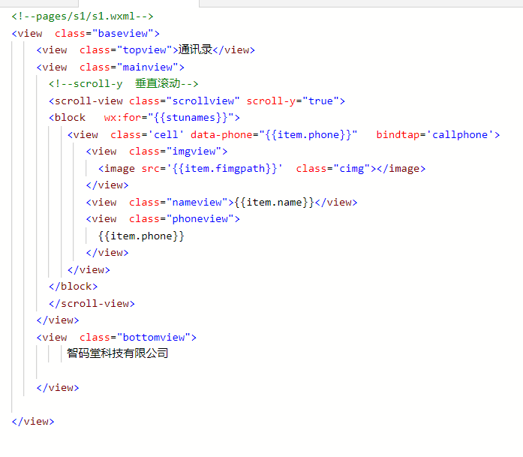The image size is (523, 457).
Task: Click the standalone {{item.phone}} line
Action: (141, 236)
